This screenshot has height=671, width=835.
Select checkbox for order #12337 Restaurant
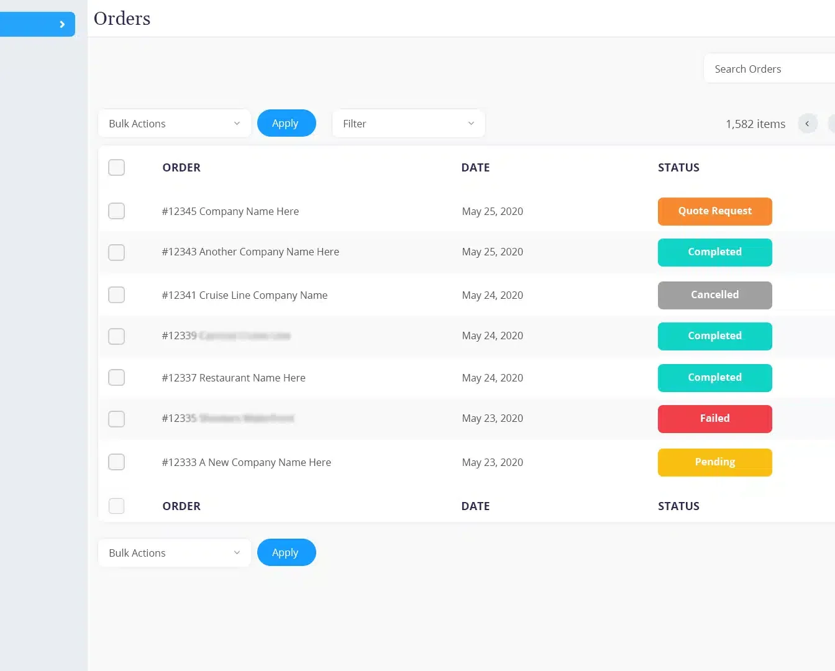coord(116,378)
